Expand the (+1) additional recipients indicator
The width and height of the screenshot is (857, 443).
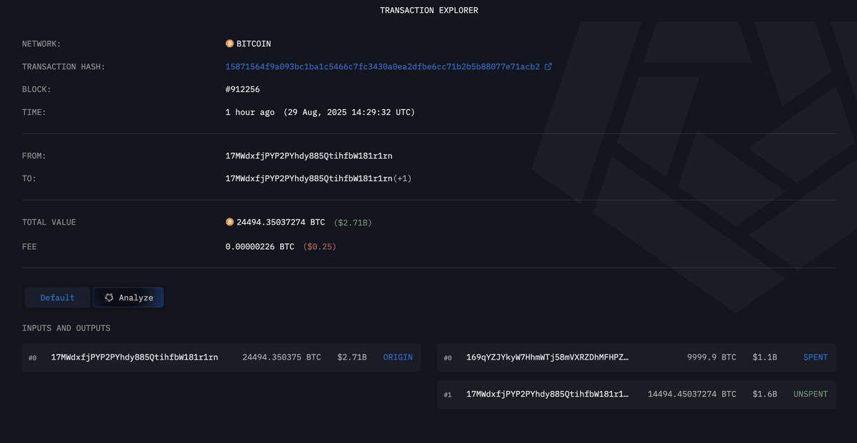(402, 178)
